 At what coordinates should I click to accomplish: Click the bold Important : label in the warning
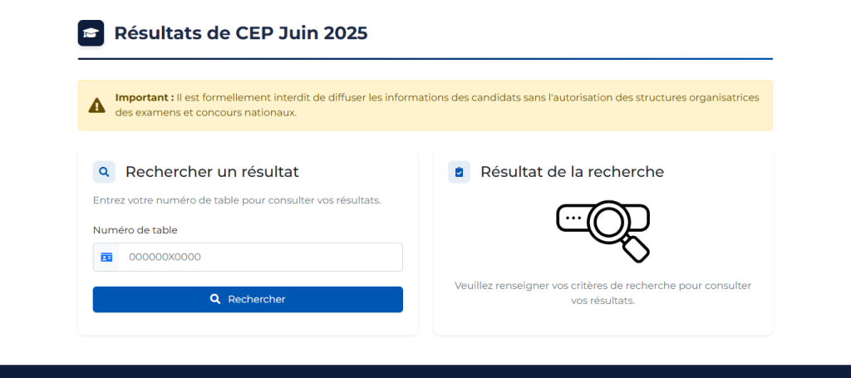pyautogui.click(x=145, y=98)
